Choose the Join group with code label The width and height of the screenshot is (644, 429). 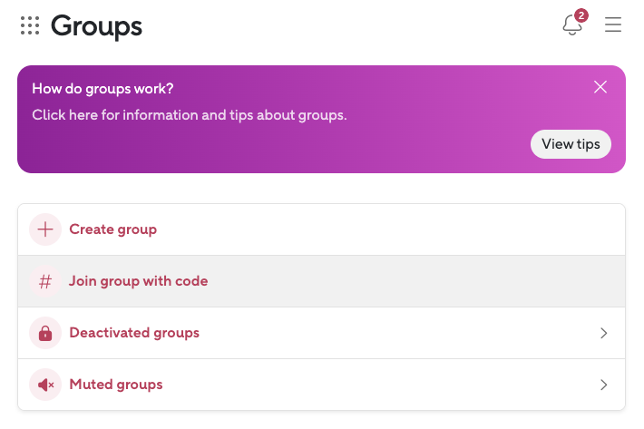click(x=138, y=281)
